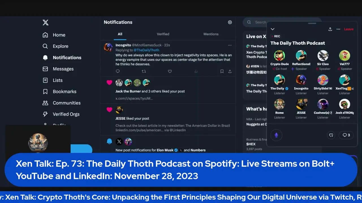Select JESSE listener avatar in Space
Image resolution: width=362 pixels, height=203 pixels.
point(301,104)
